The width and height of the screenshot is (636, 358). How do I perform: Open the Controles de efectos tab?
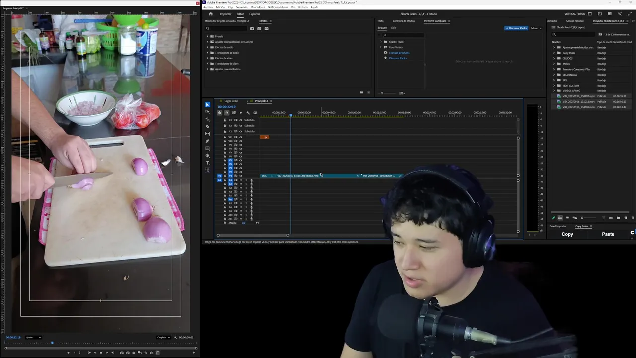[x=403, y=21]
